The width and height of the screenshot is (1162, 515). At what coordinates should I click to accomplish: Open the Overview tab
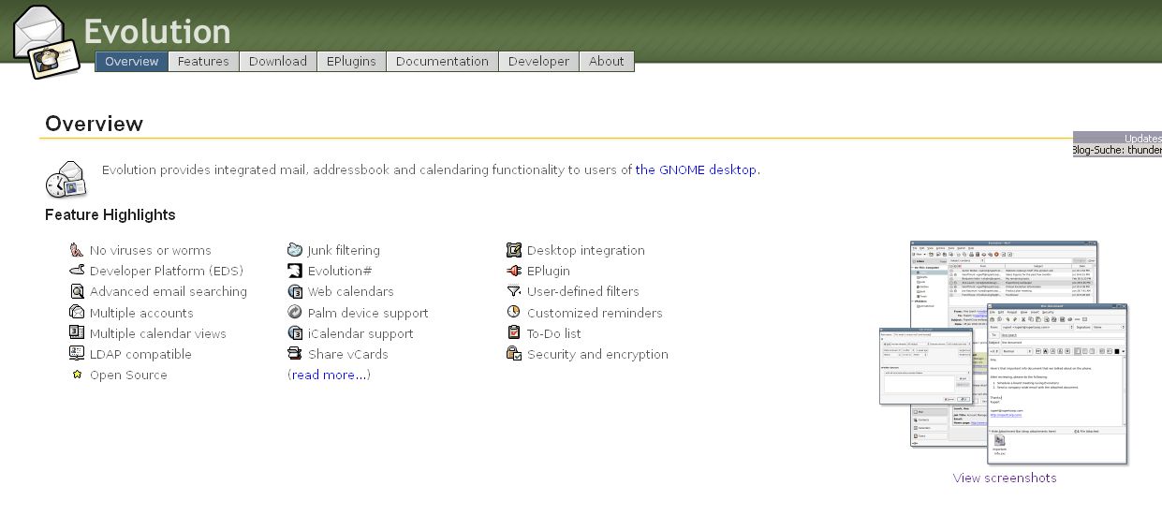132,61
